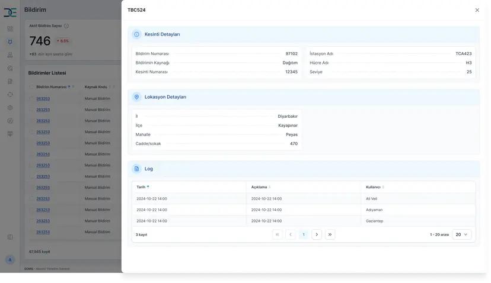Click the circular sync arrows sidebar icon
491x283 pixels.
10,95
